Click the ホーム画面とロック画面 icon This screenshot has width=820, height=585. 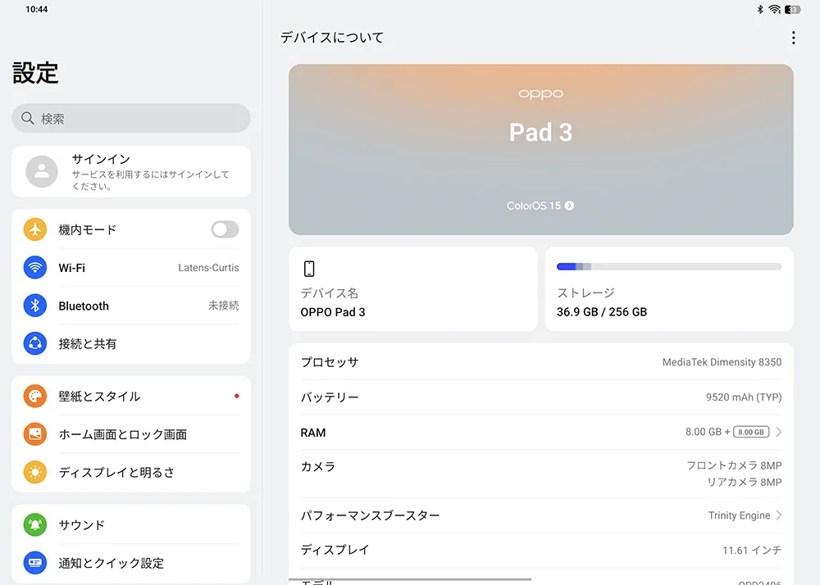click(x=35, y=434)
